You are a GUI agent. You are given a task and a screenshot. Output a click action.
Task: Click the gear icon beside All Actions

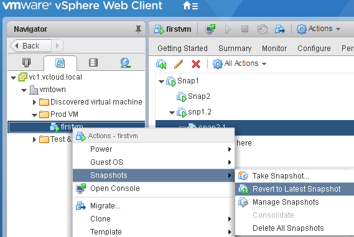pyautogui.click(x=218, y=64)
